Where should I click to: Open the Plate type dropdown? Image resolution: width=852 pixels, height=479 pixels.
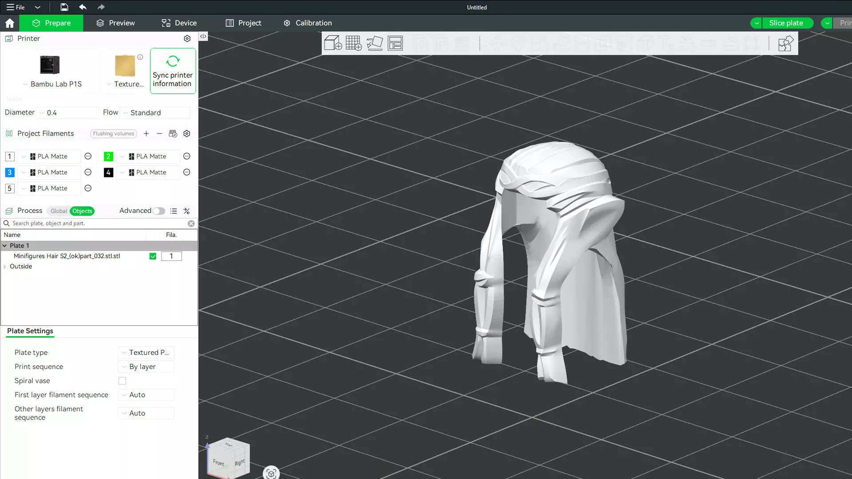pyautogui.click(x=146, y=353)
